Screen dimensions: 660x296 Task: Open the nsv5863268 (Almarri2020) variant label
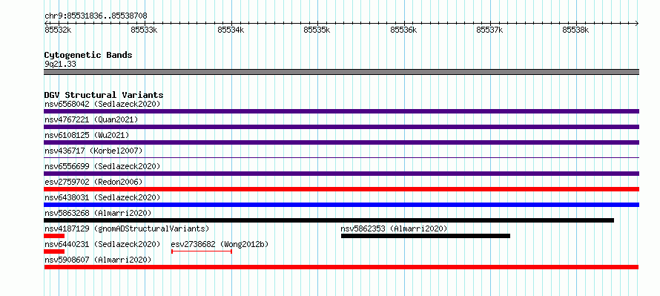98,213
